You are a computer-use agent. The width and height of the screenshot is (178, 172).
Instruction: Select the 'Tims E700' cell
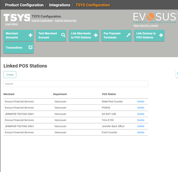click(x=108, y=120)
